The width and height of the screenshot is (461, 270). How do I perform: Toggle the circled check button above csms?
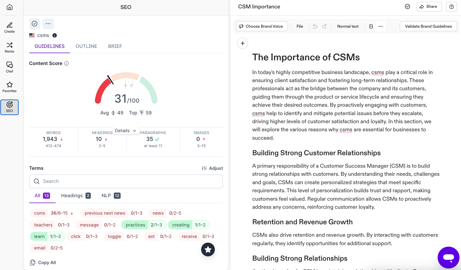[35, 24]
